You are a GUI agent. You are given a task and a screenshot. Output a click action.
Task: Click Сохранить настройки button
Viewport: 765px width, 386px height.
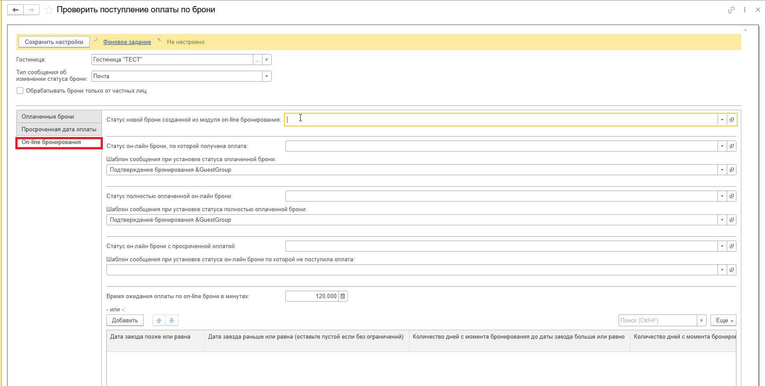(x=54, y=42)
